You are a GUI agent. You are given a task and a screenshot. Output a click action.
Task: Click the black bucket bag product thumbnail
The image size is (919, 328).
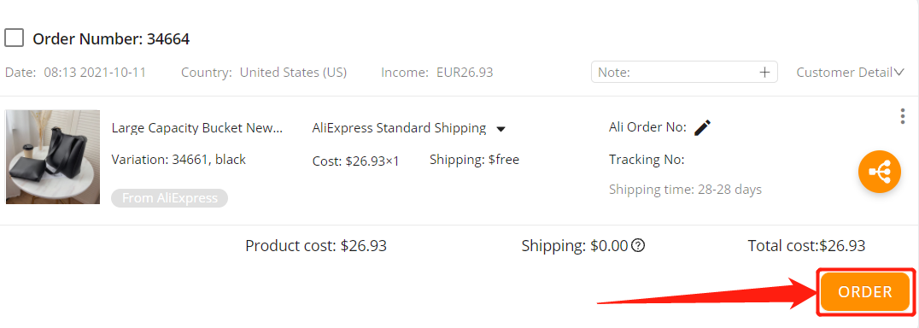[53, 157]
